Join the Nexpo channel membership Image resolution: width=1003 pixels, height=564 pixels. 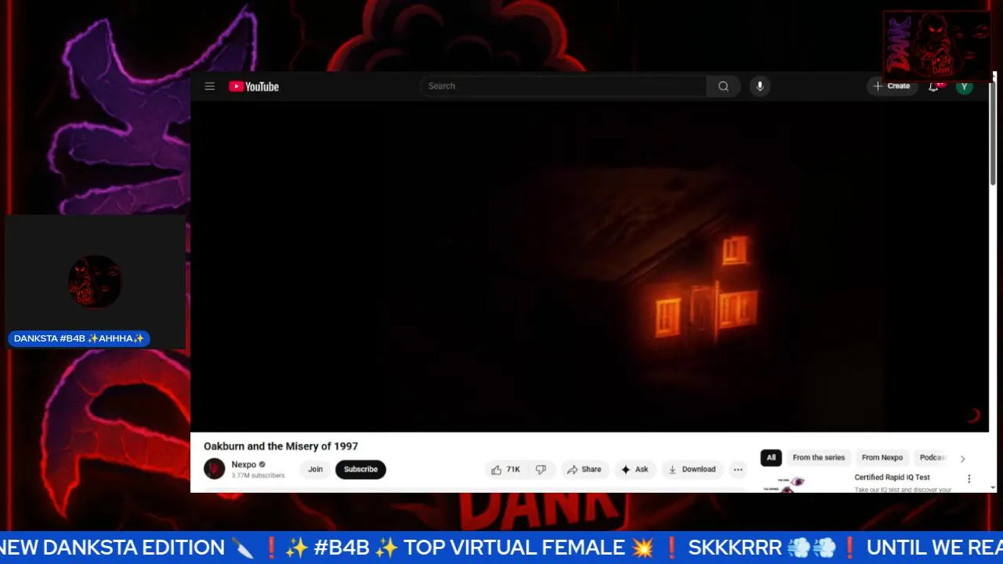(x=315, y=469)
